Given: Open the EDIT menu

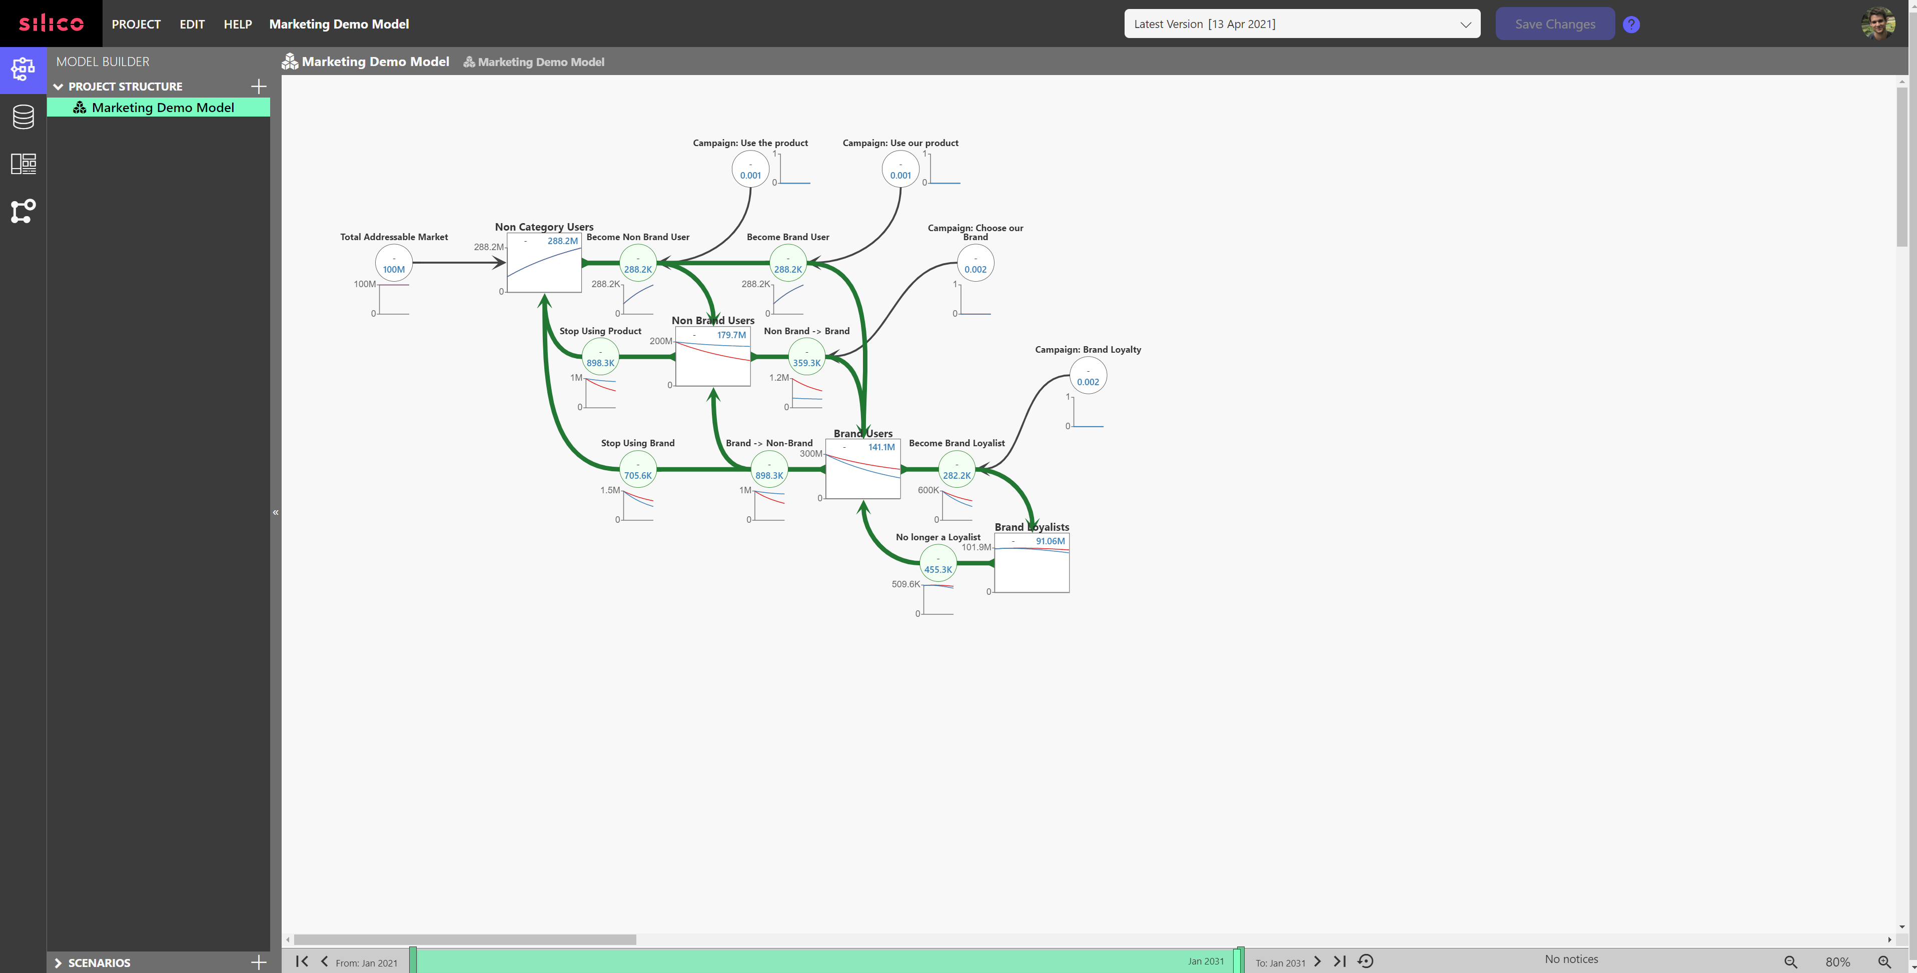Looking at the screenshot, I should 192,24.
